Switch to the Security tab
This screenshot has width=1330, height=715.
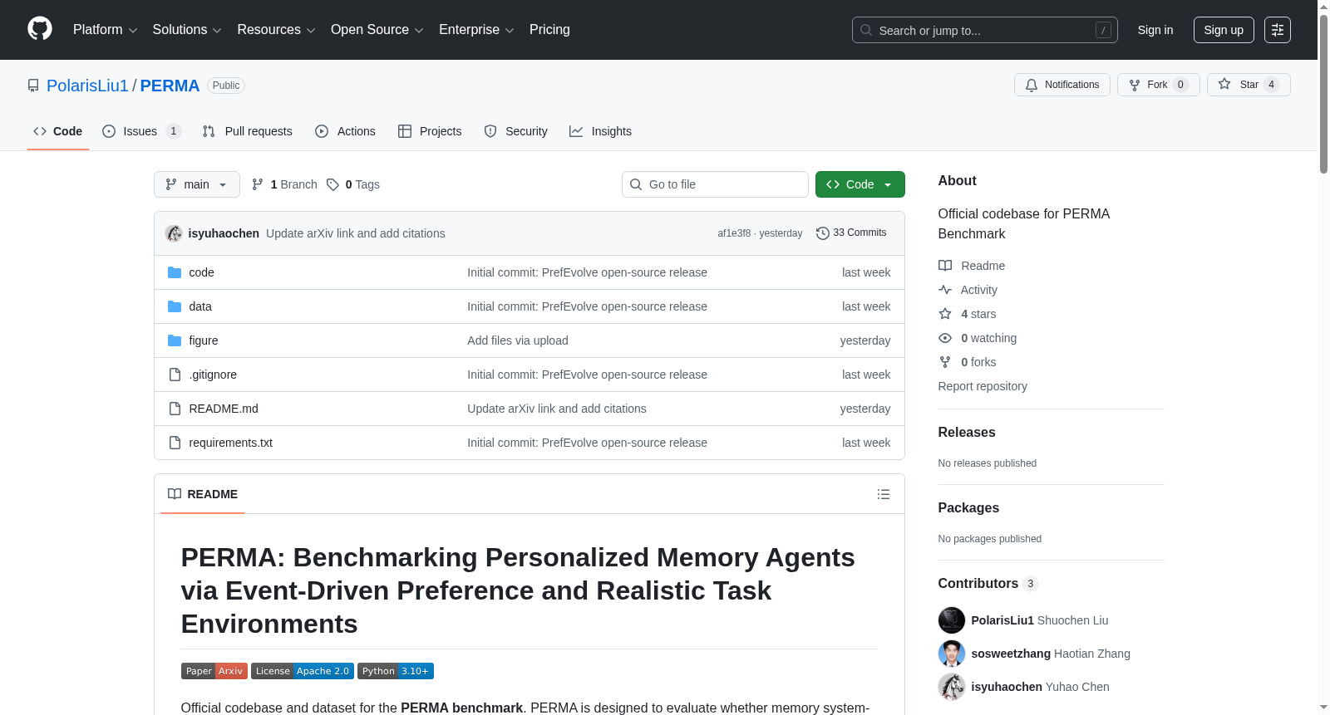coord(516,131)
